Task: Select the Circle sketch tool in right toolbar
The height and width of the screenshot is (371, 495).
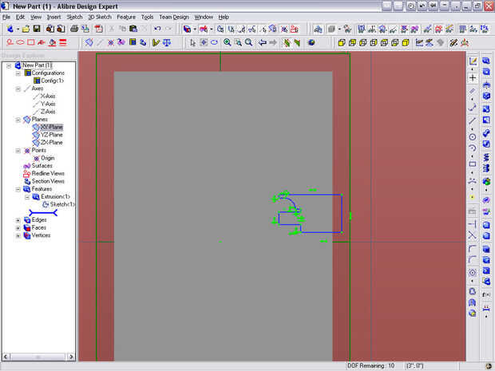Action: point(473,136)
